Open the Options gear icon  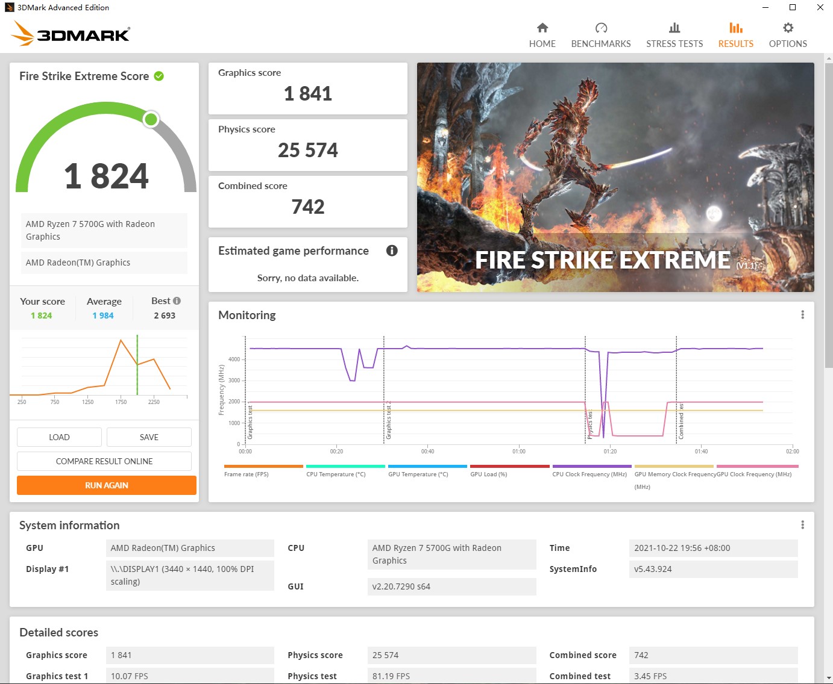(788, 28)
